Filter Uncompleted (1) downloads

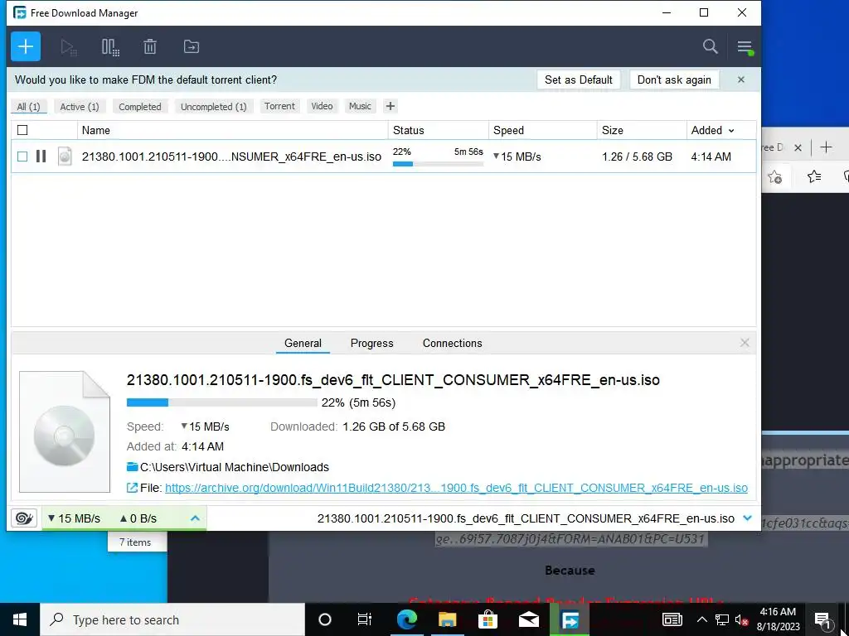[x=213, y=107]
